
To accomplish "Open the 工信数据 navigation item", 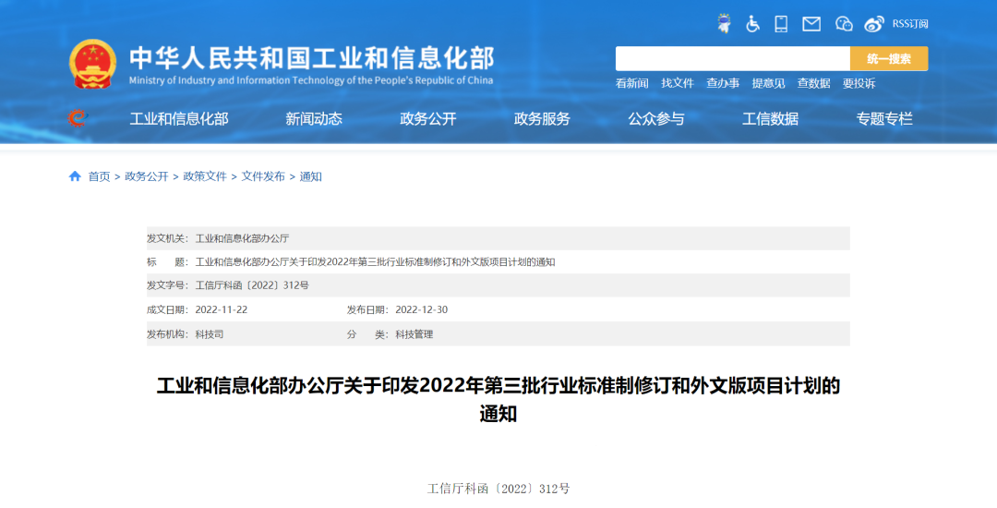I will click(770, 118).
